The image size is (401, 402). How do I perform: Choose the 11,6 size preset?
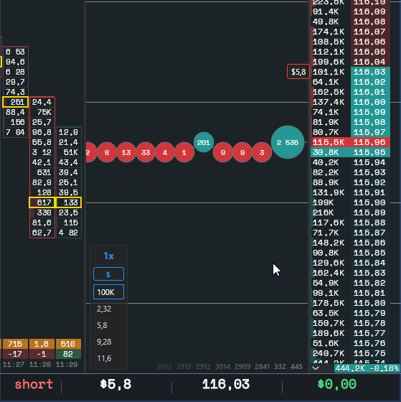coord(104,358)
